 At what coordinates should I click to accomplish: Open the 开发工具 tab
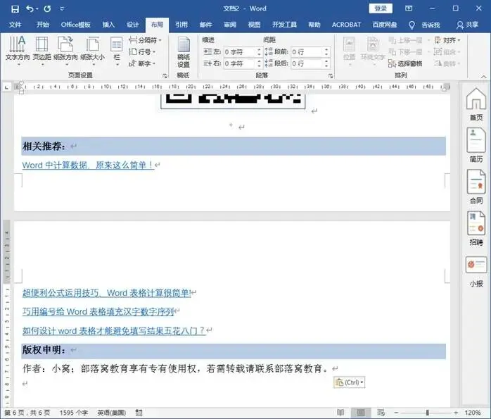coord(284,25)
